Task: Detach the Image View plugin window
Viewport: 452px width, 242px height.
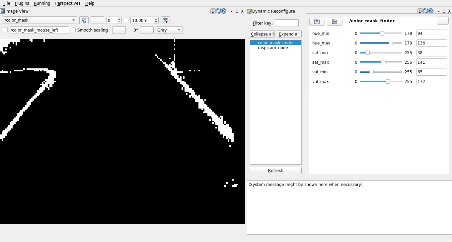Action: click(212, 11)
